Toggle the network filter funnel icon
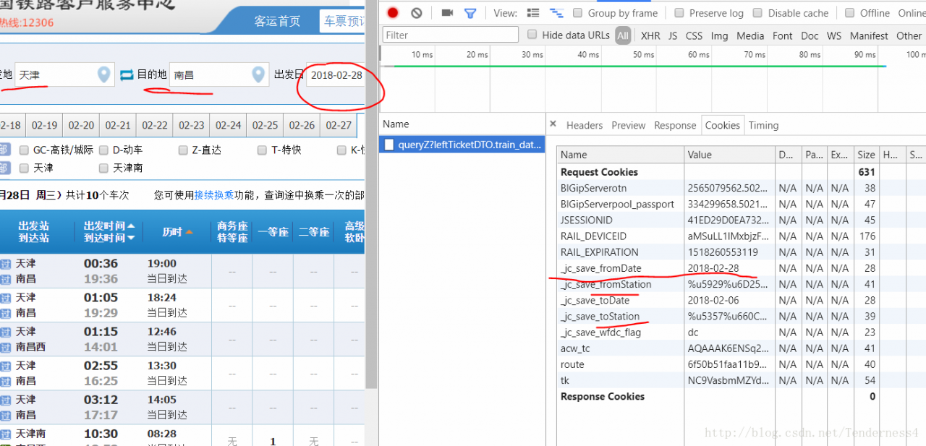The width and height of the screenshot is (926, 446). (470, 13)
